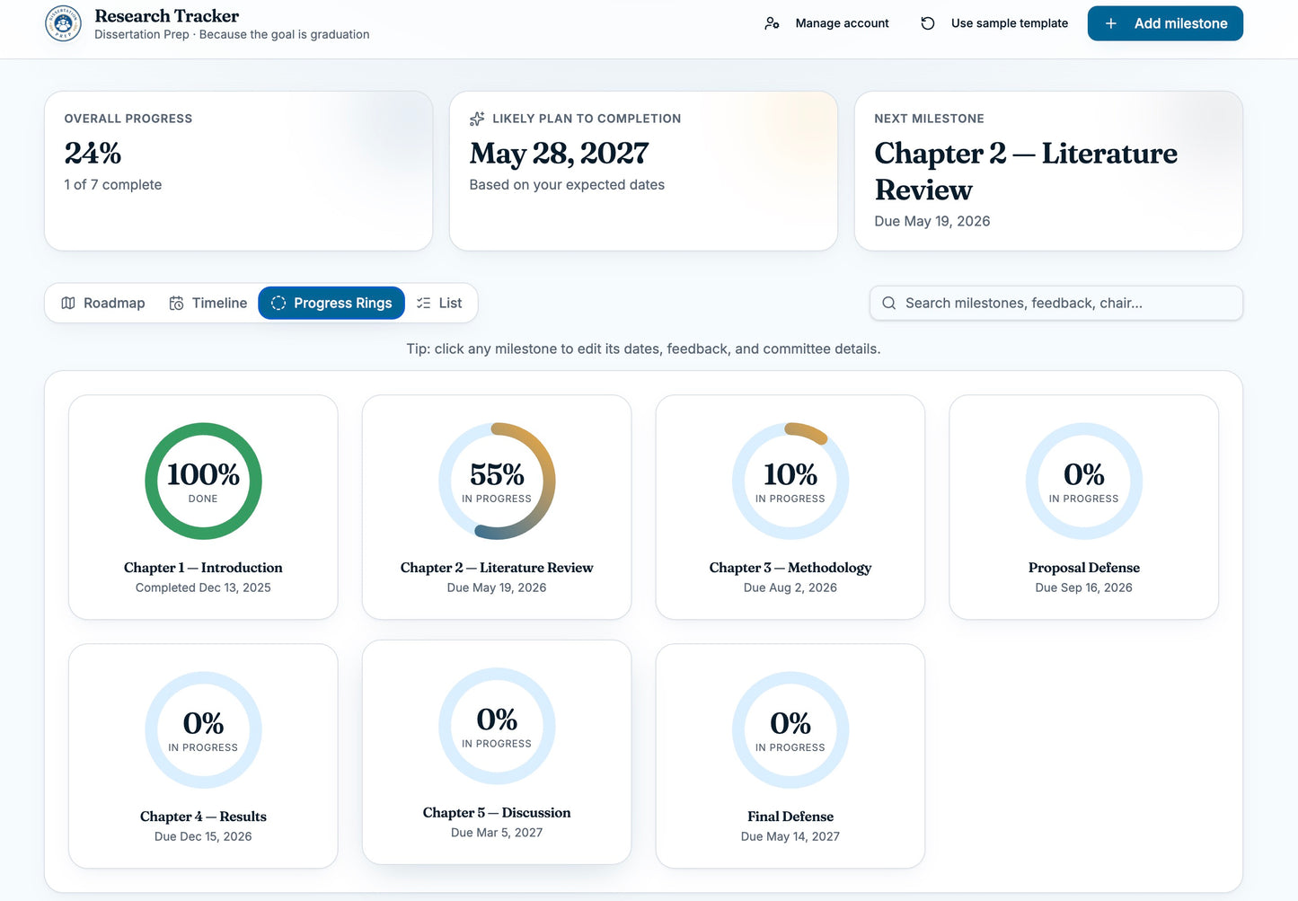This screenshot has height=901, width=1298.
Task: Click the Roadmap map icon
Action: tap(68, 304)
